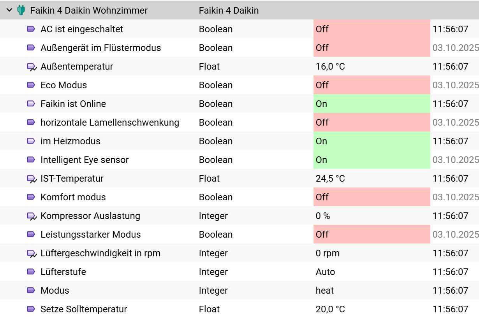Click the Faikin ist Online variable icon
Screen dimensions: 479x317
pos(31,104)
